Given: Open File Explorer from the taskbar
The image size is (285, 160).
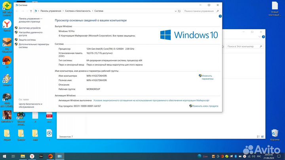Looking at the screenshot, I should [23, 156].
